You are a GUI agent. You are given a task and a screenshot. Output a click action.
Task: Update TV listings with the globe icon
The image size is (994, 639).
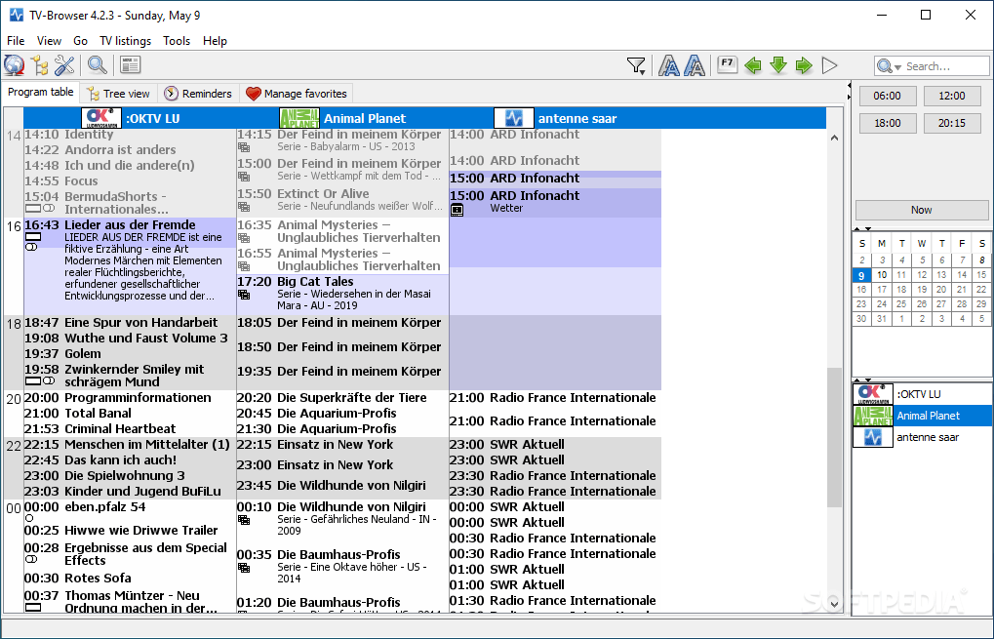pos(14,64)
